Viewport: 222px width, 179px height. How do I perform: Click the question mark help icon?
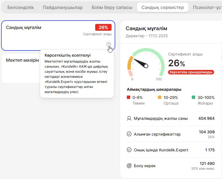[x=109, y=44]
